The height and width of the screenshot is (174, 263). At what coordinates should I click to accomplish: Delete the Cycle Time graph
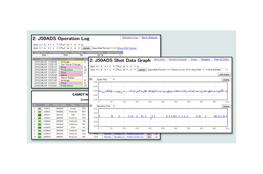[226, 80]
